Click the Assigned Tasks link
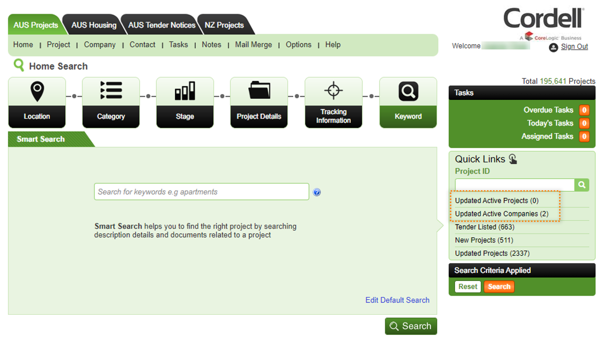The image size is (603, 339). tap(547, 136)
